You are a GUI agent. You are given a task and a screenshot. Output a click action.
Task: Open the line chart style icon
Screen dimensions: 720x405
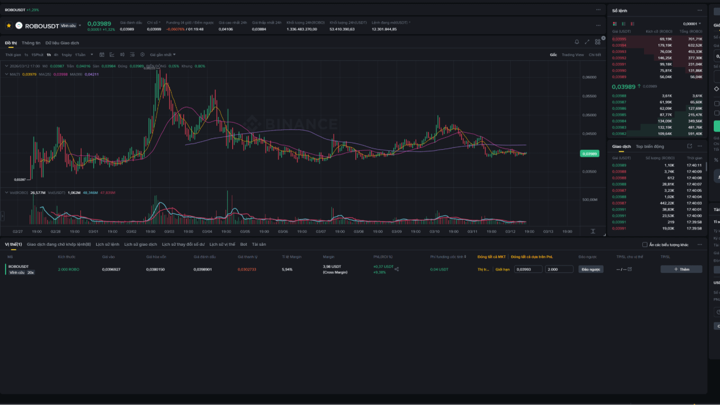coord(112,55)
